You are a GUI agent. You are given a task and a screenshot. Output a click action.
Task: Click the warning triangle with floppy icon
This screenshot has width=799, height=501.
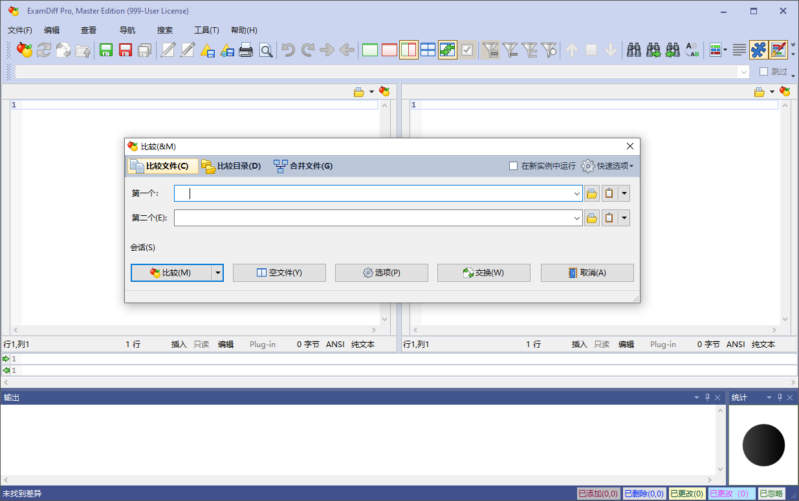(x=207, y=50)
